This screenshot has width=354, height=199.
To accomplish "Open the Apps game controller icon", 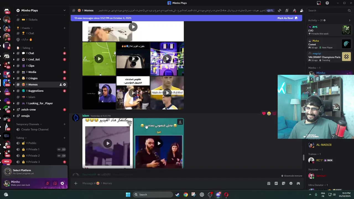I will 298,183.
